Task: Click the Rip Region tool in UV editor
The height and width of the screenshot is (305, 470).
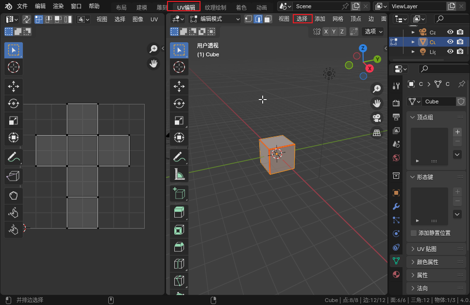Action: 14,177
